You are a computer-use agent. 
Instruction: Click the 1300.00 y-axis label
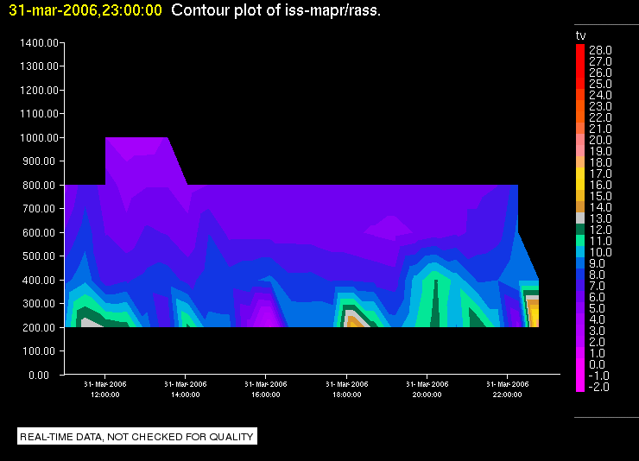[39, 66]
